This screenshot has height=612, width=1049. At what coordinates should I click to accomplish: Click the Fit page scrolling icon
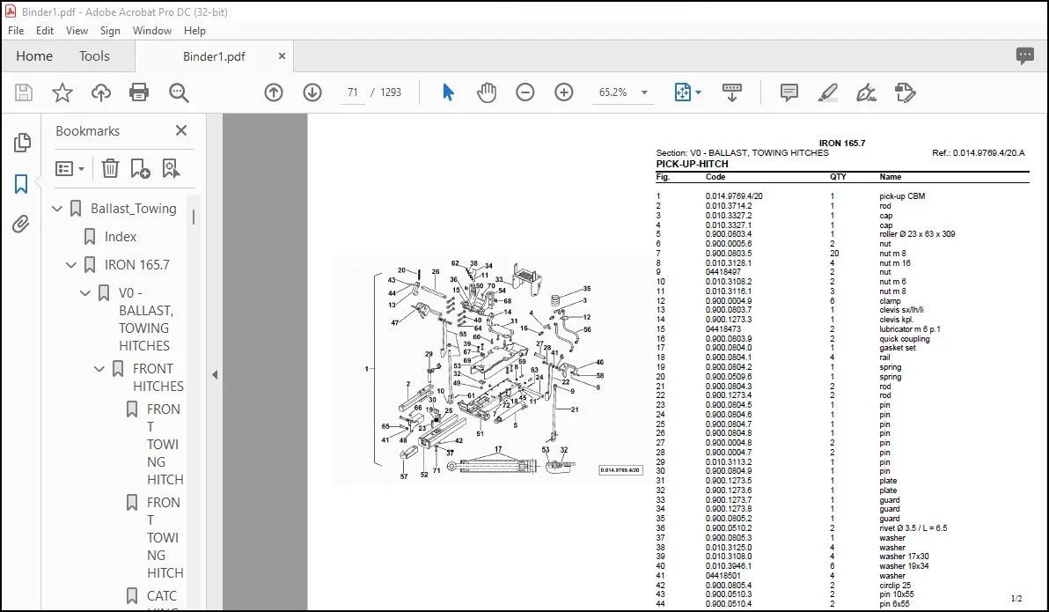coord(682,92)
